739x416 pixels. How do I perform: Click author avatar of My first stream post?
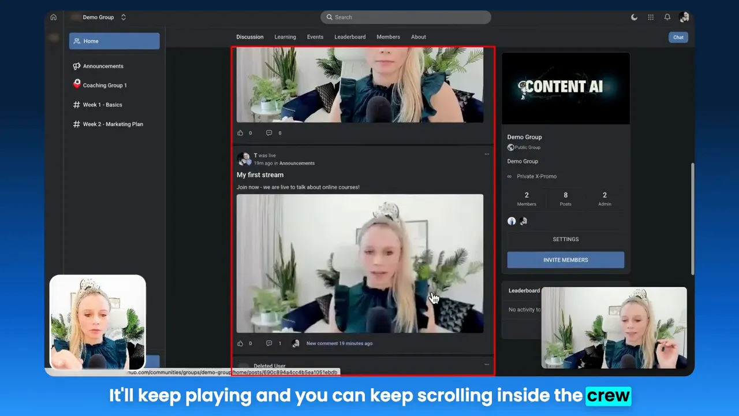(244, 159)
